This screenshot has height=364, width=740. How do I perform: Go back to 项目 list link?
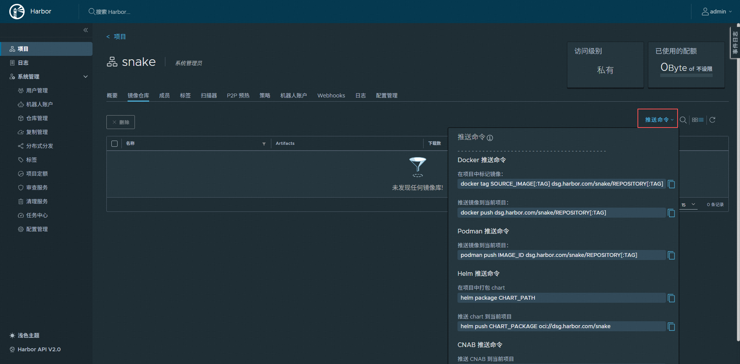116,37
